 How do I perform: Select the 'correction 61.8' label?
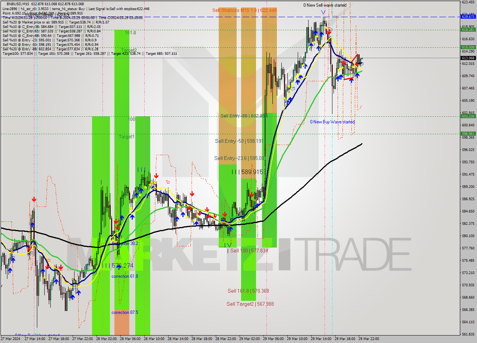tap(124, 276)
